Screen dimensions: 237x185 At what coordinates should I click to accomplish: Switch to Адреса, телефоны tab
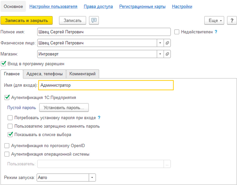45,74
